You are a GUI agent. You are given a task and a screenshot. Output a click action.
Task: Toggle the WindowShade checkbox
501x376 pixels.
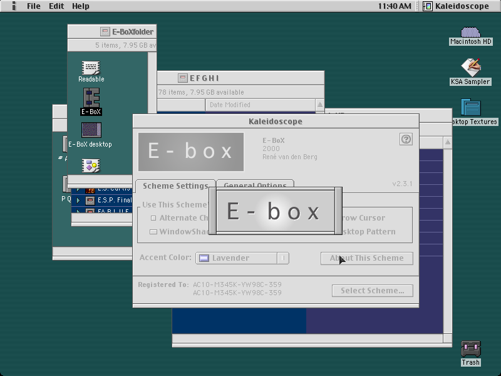153,231
